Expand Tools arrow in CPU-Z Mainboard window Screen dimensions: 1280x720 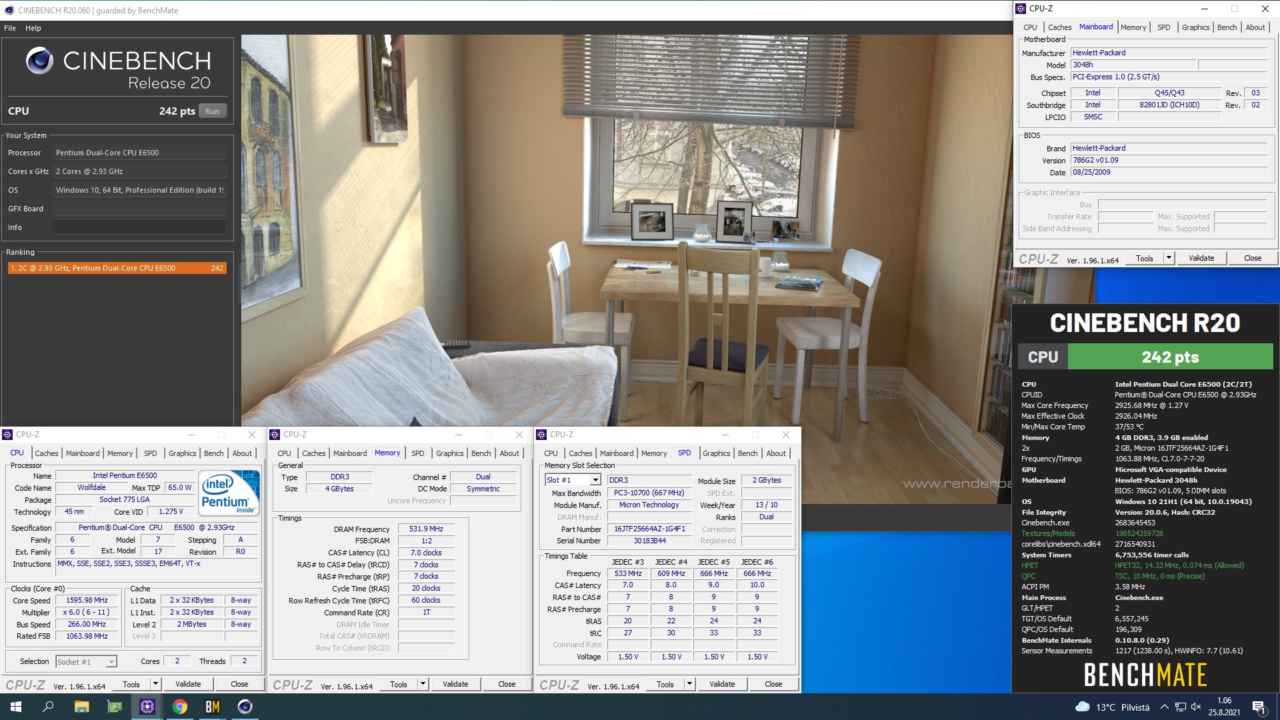(x=1169, y=258)
